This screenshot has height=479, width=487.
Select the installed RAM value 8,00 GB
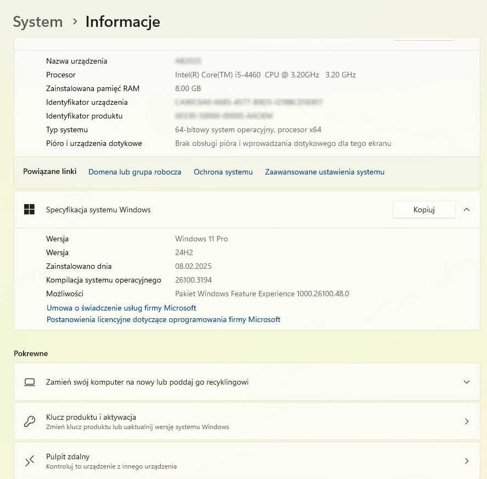pyautogui.click(x=188, y=88)
